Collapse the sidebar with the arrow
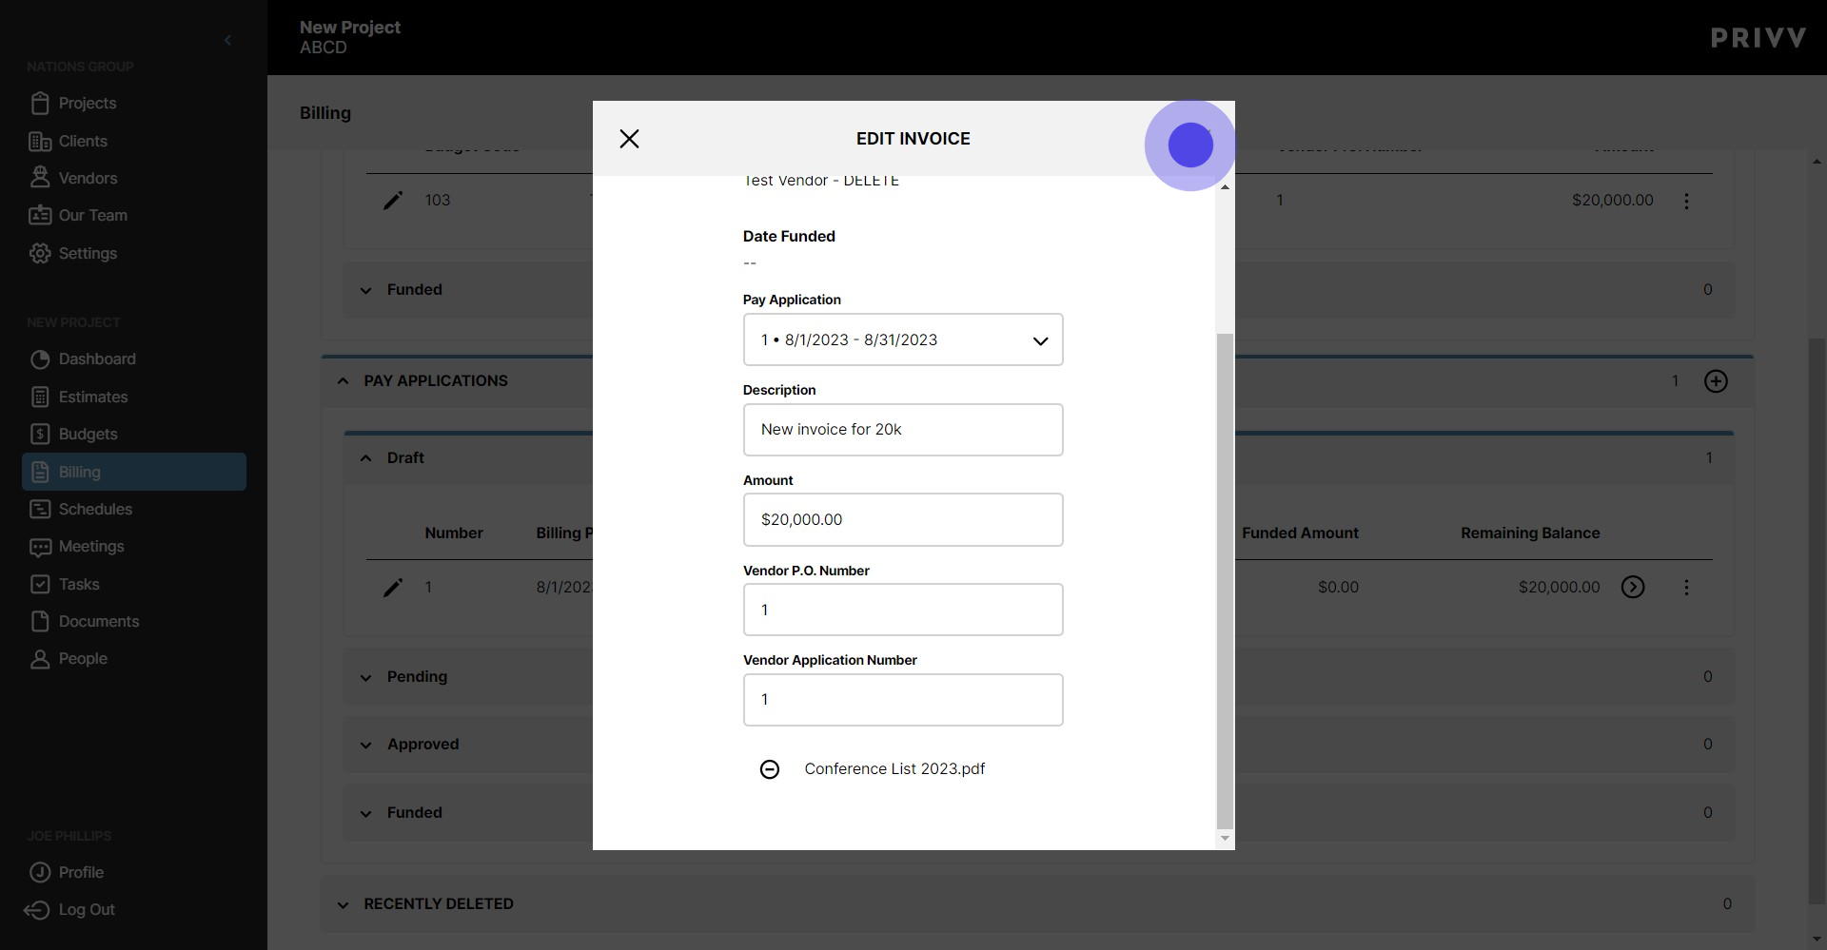The width and height of the screenshot is (1827, 950). click(x=227, y=40)
